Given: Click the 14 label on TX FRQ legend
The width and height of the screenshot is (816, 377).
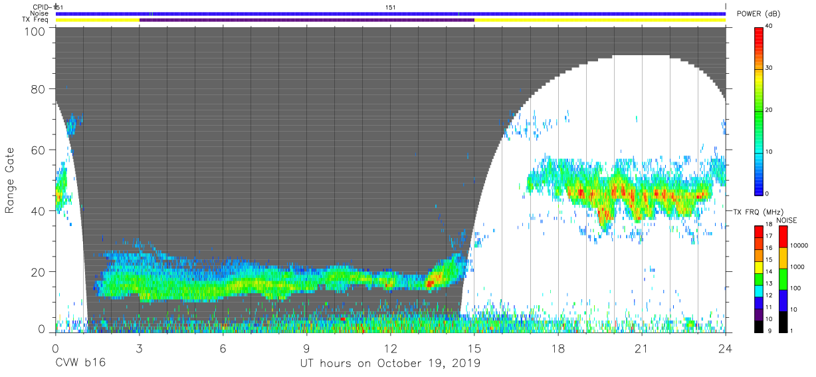Looking at the screenshot, I should (769, 271).
